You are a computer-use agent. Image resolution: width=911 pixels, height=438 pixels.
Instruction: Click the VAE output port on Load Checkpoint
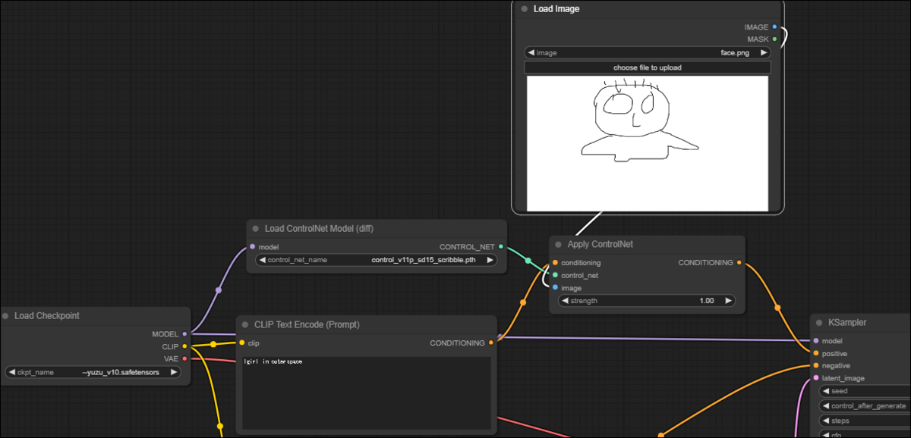(184, 358)
